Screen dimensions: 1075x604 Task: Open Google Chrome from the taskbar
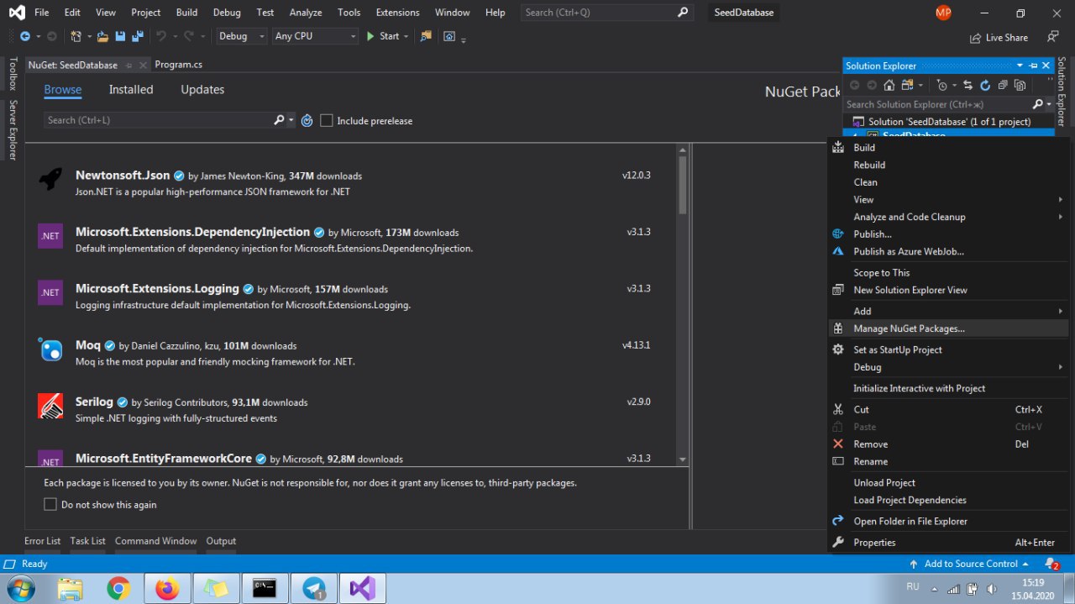pyautogui.click(x=118, y=589)
